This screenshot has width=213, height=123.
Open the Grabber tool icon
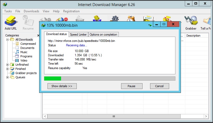click(x=191, y=20)
